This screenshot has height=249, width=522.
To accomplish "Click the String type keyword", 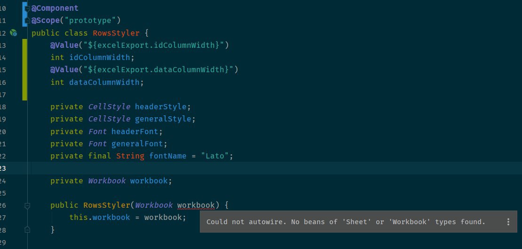I will click(x=130, y=156).
